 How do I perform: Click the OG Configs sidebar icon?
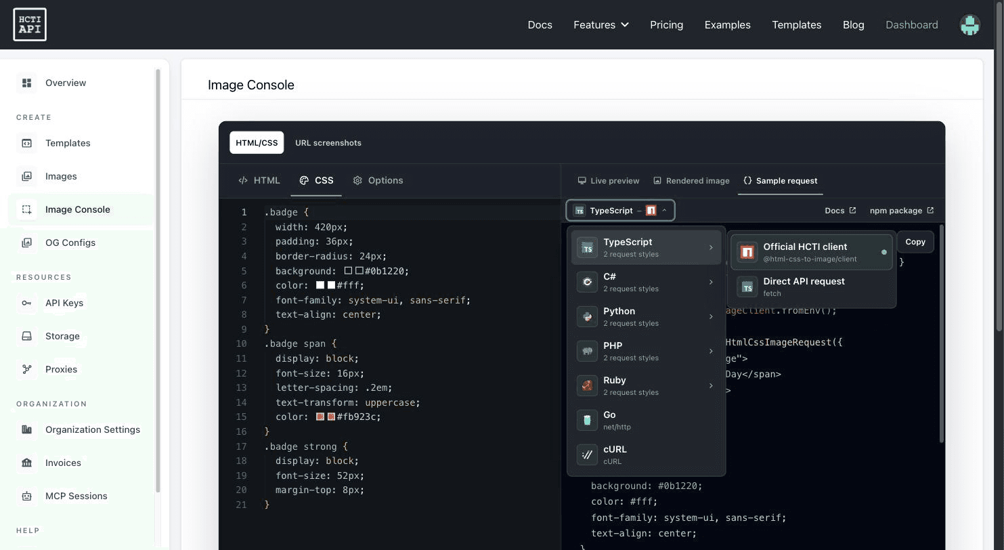[27, 242]
